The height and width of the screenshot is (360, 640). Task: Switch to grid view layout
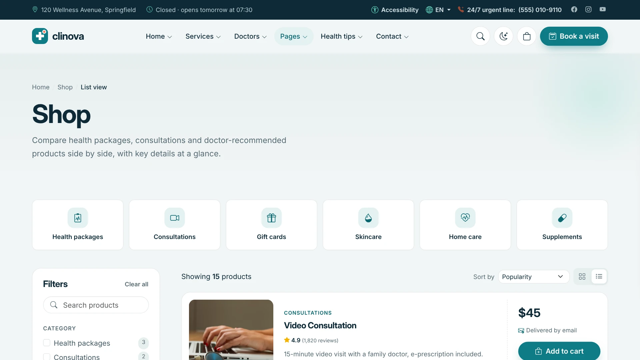click(582, 276)
